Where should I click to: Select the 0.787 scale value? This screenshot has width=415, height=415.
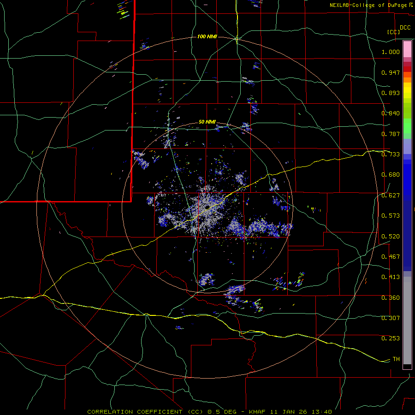pyautogui.click(x=391, y=134)
